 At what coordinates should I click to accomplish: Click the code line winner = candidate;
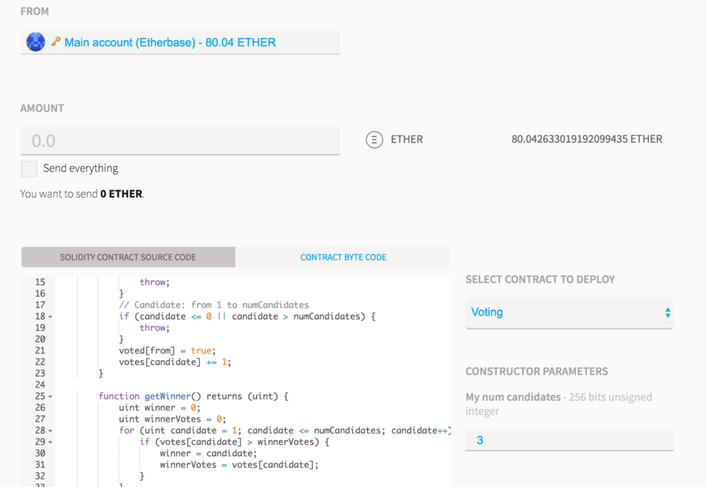point(209,453)
